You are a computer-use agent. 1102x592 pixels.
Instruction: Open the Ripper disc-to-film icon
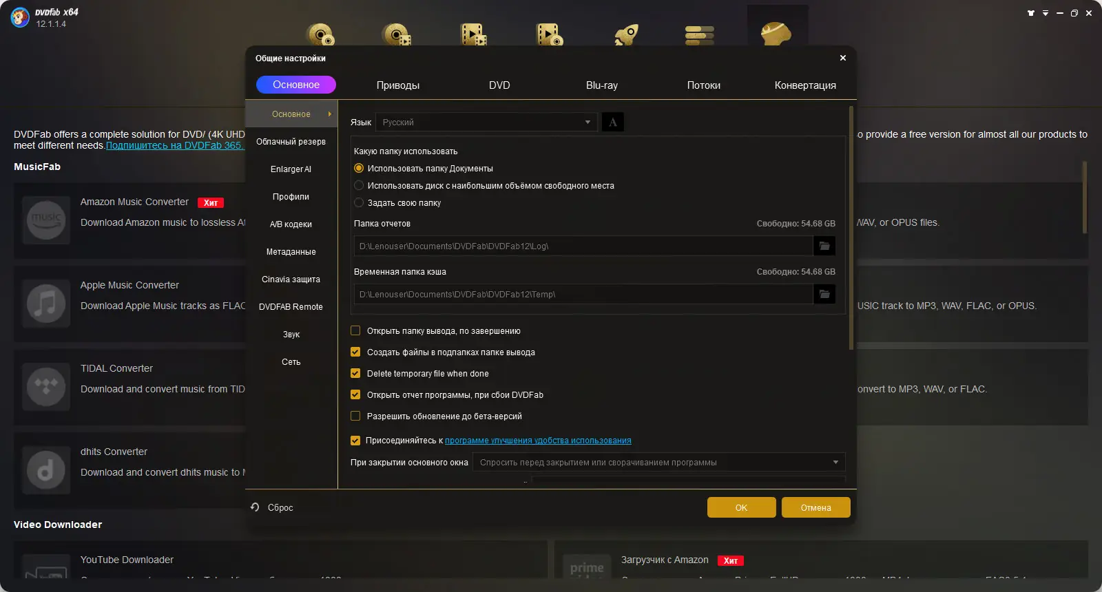point(397,34)
